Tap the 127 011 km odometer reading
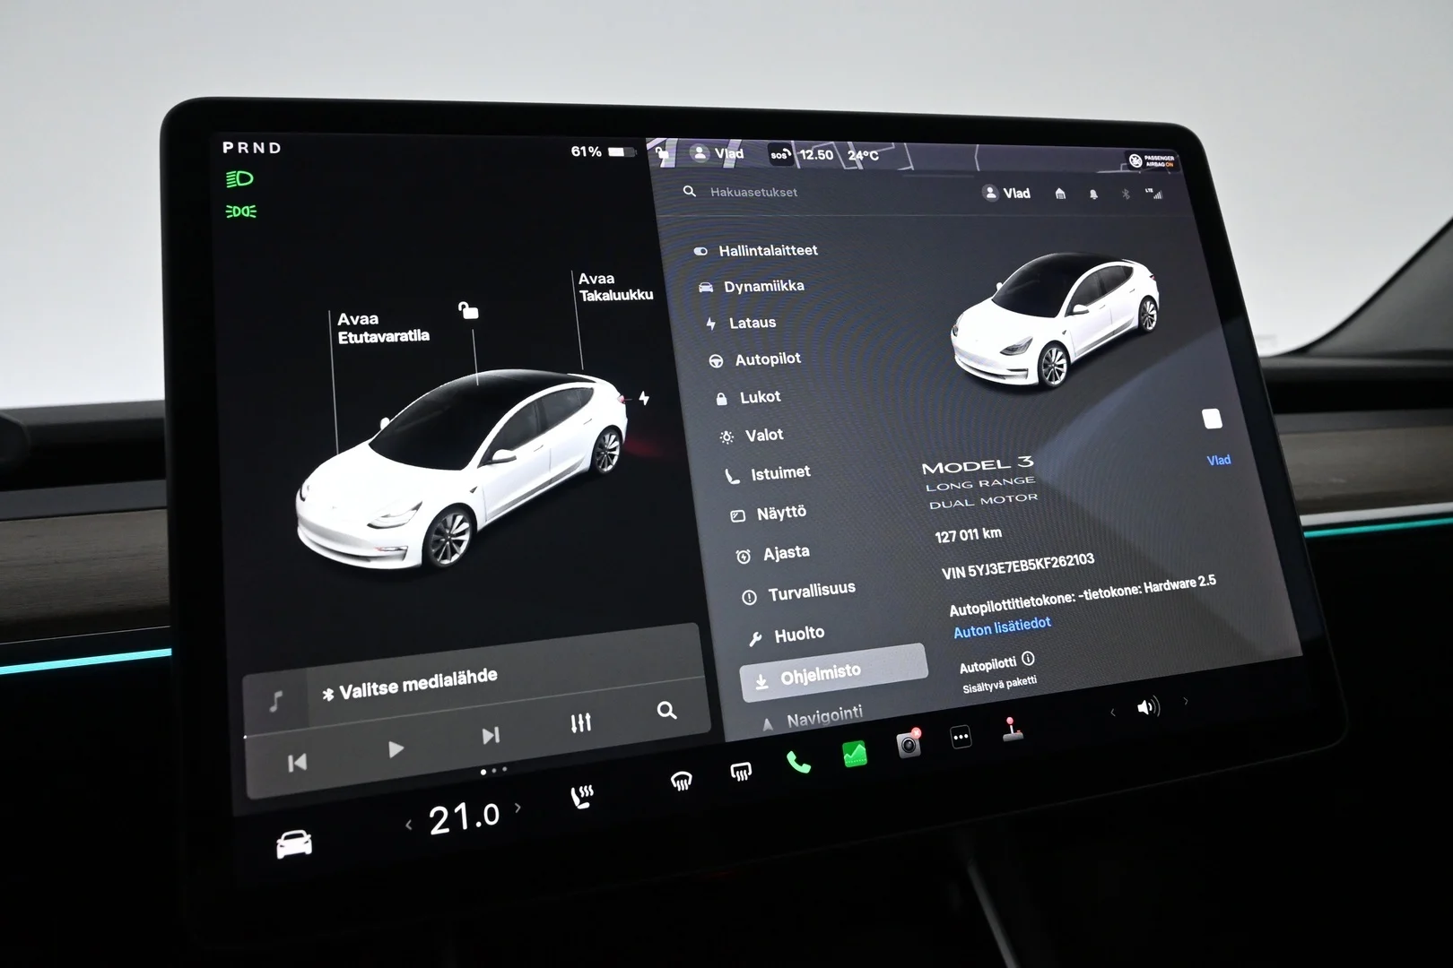Image resolution: width=1453 pixels, height=968 pixels. (969, 535)
